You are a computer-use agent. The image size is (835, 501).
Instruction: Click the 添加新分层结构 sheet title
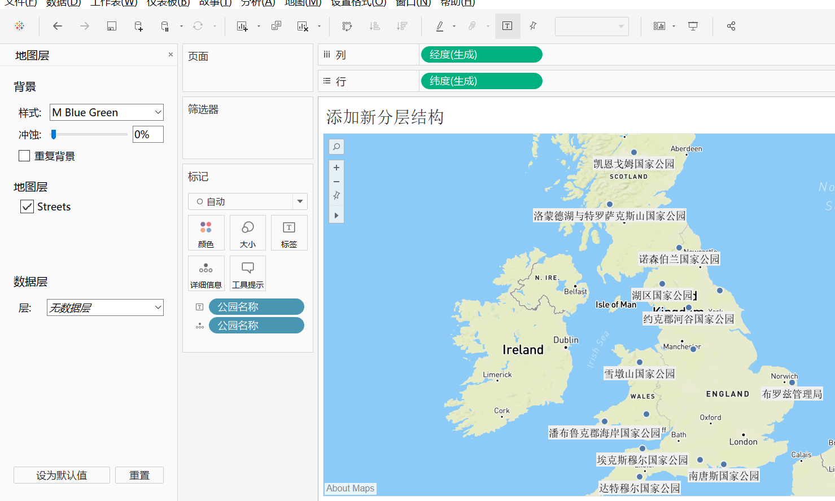point(385,117)
